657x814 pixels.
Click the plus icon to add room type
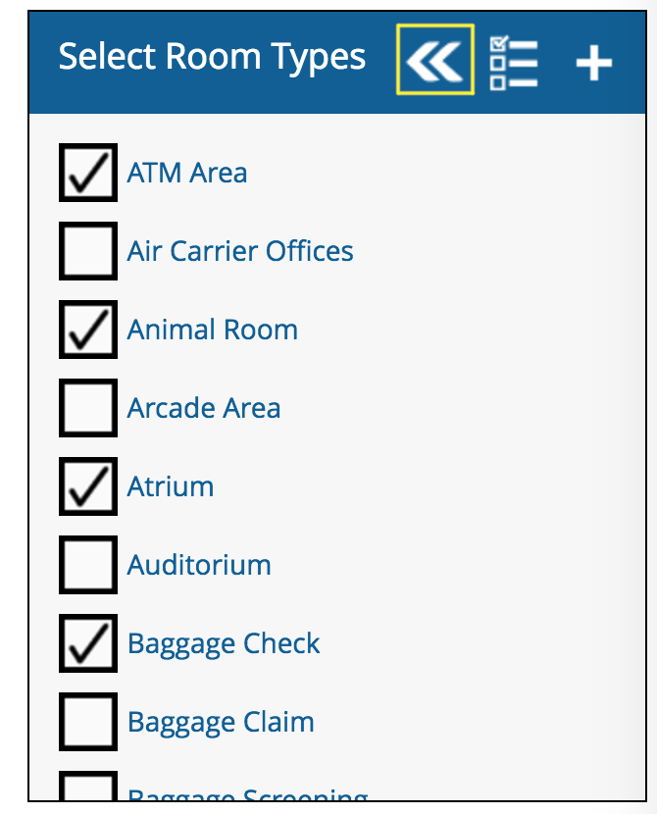point(593,64)
